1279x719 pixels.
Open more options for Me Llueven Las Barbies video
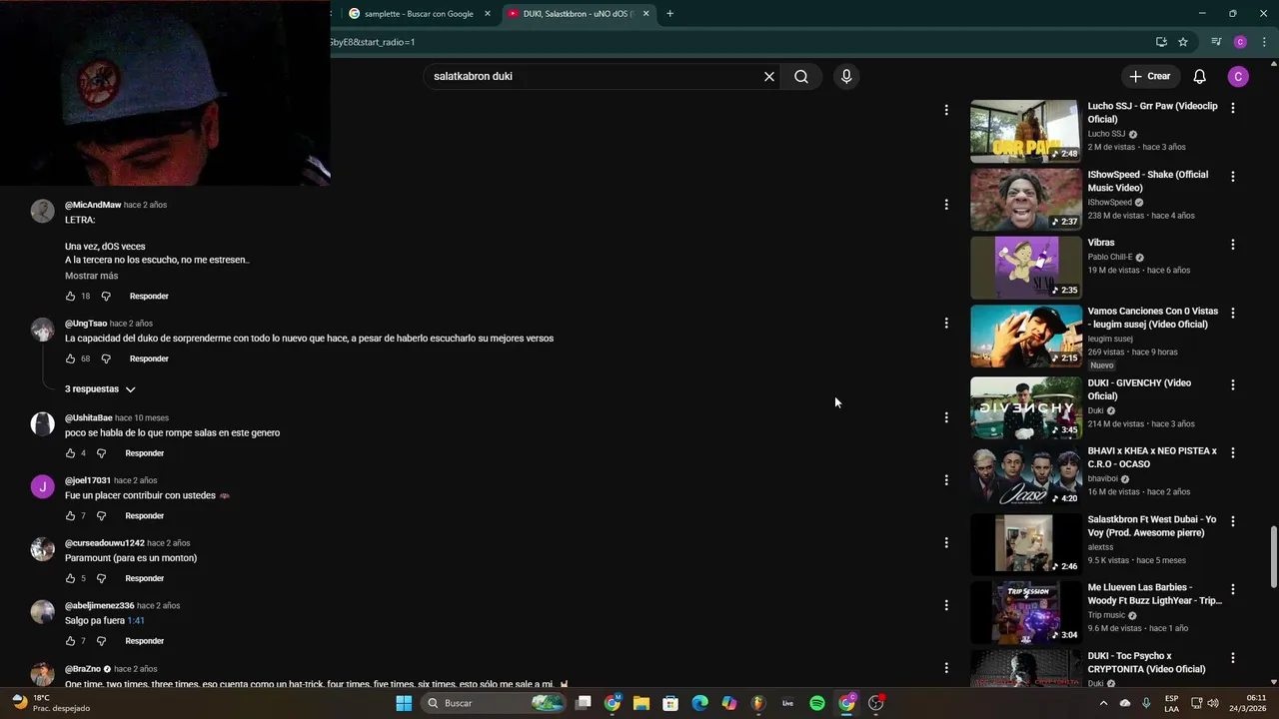pos(1233,589)
